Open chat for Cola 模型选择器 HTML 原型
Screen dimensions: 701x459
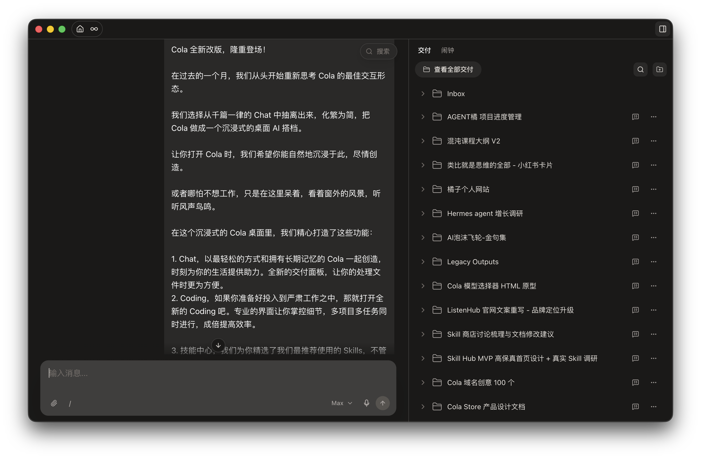pos(635,286)
